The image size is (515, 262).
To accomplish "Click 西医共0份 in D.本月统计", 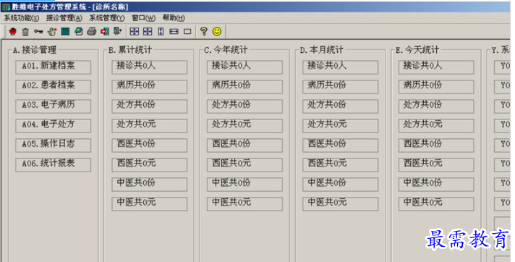I will 340,145.
